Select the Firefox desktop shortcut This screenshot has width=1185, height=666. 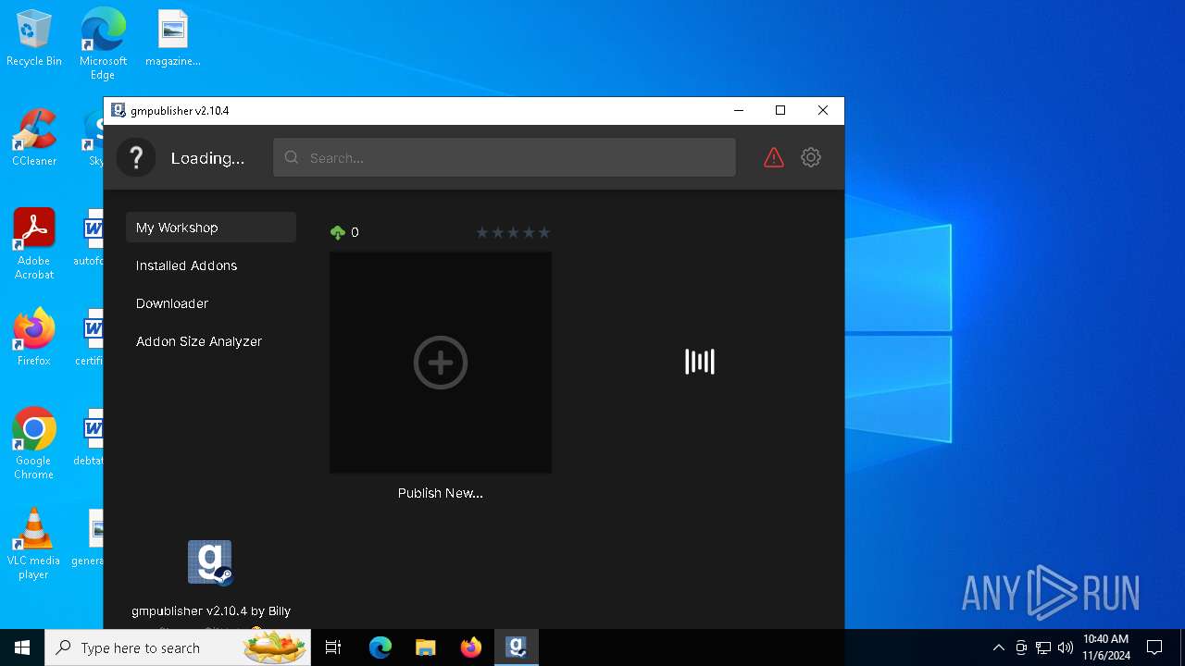[34, 338]
